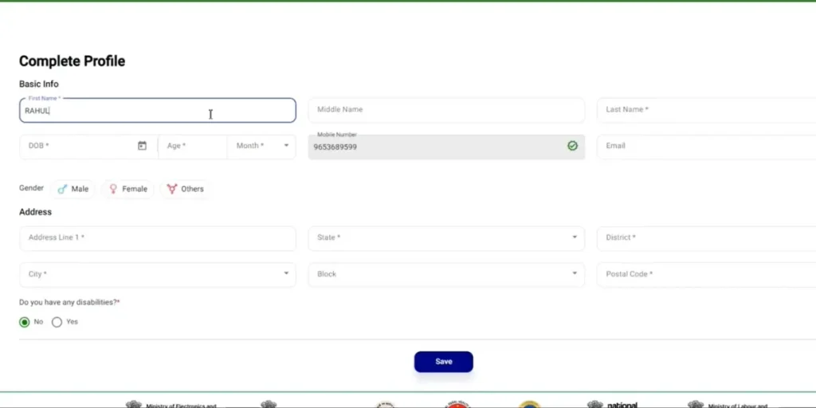The height and width of the screenshot is (408, 816).
Task: Click the green verified checkmark on Mobile Number
Action: pyautogui.click(x=572, y=146)
